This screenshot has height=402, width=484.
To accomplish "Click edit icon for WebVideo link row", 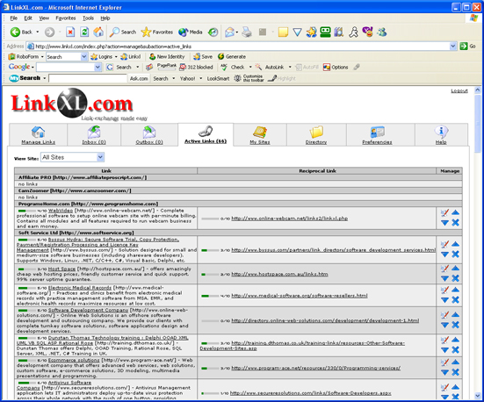I will point(444,212).
